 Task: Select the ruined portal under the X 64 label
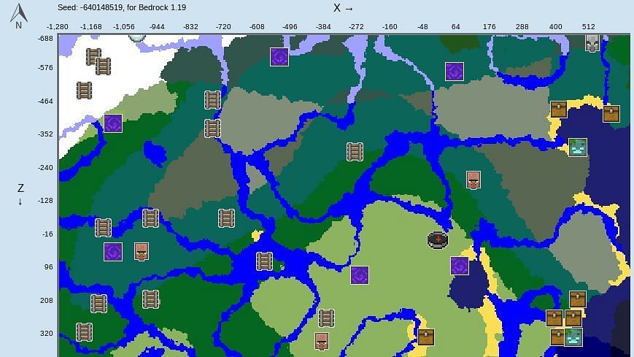pyautogui.click(x=455, y=72)
